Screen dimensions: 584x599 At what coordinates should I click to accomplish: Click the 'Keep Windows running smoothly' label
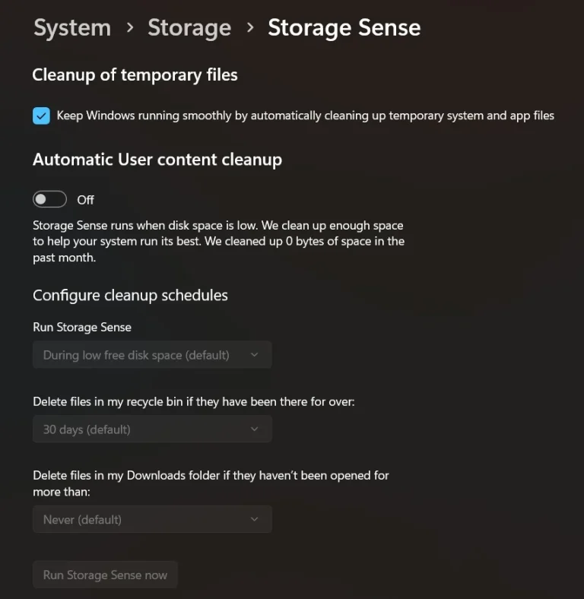pos(305,116)
